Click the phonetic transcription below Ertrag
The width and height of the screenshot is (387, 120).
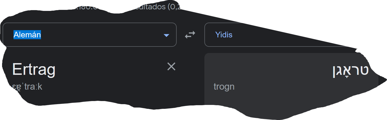(x=27, y=87)
